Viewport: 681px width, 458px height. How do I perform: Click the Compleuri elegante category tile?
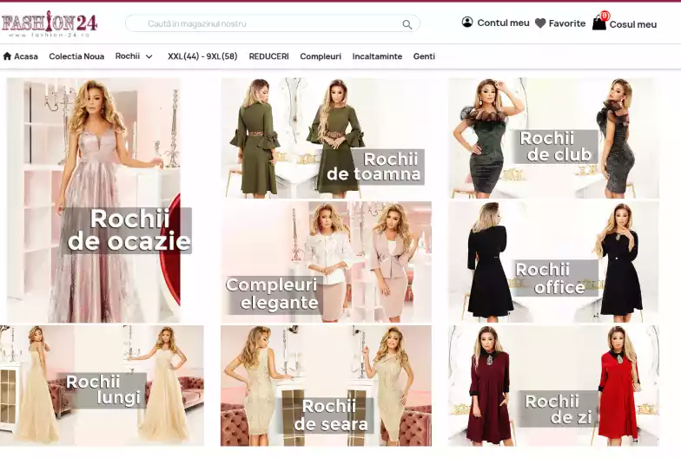pos(326,262)
